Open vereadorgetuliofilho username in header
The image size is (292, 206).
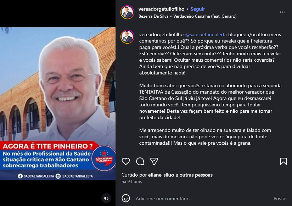(x=162, y=9)
